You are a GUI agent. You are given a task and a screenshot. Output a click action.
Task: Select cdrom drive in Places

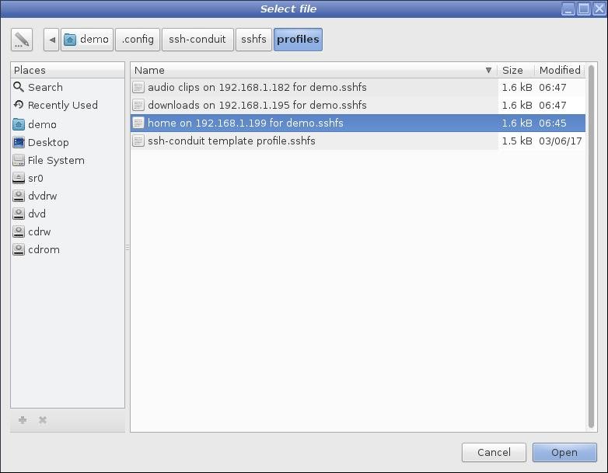tap(68, 249)
